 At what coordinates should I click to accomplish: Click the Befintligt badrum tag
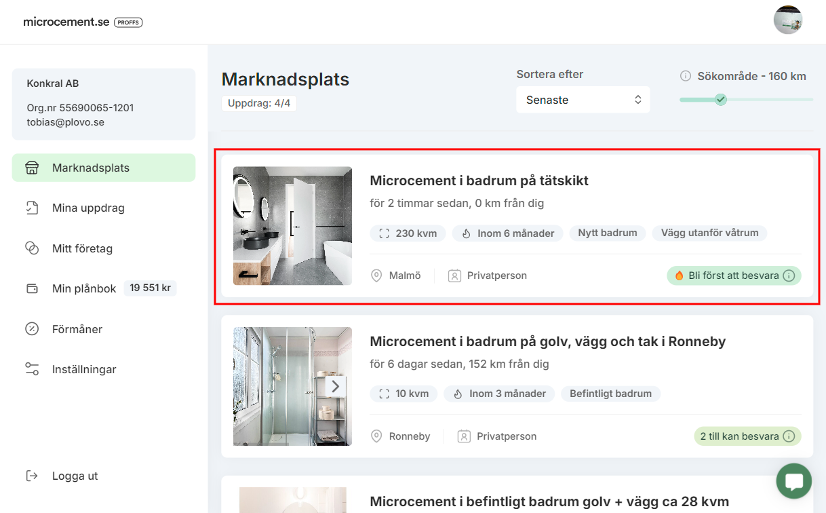pos(610,394)
